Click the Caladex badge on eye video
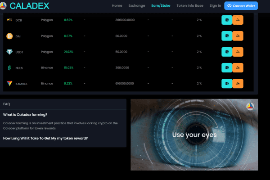Viewport: 270px width, 180px height. click(250, 106)
